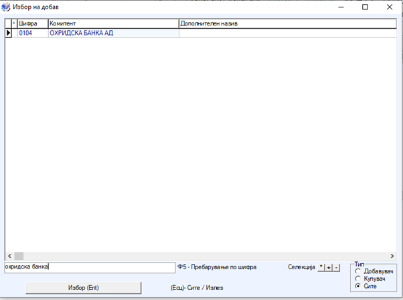Click the asterisk selection button
The height and width of the screenshot is (300, 403).
pos(321,268)
